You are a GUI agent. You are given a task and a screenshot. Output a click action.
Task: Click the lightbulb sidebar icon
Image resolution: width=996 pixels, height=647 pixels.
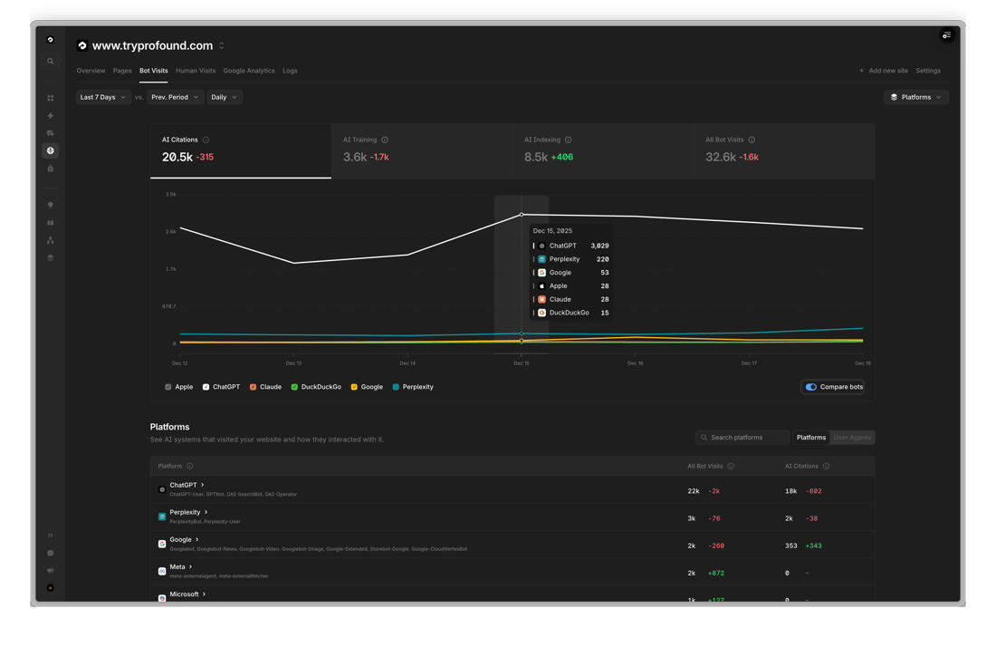50,206
